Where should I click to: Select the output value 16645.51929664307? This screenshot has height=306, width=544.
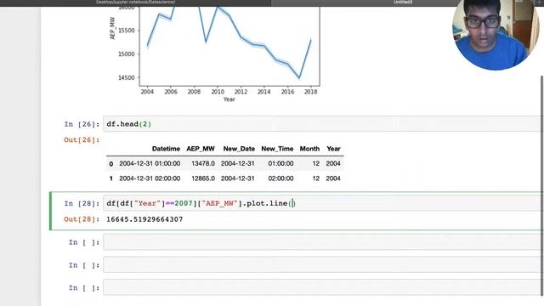144,219
